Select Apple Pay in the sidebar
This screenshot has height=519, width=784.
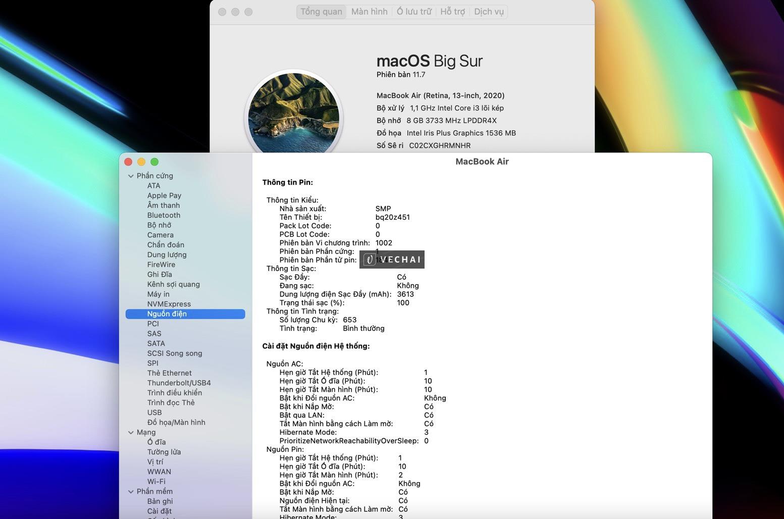pos(164,195)
